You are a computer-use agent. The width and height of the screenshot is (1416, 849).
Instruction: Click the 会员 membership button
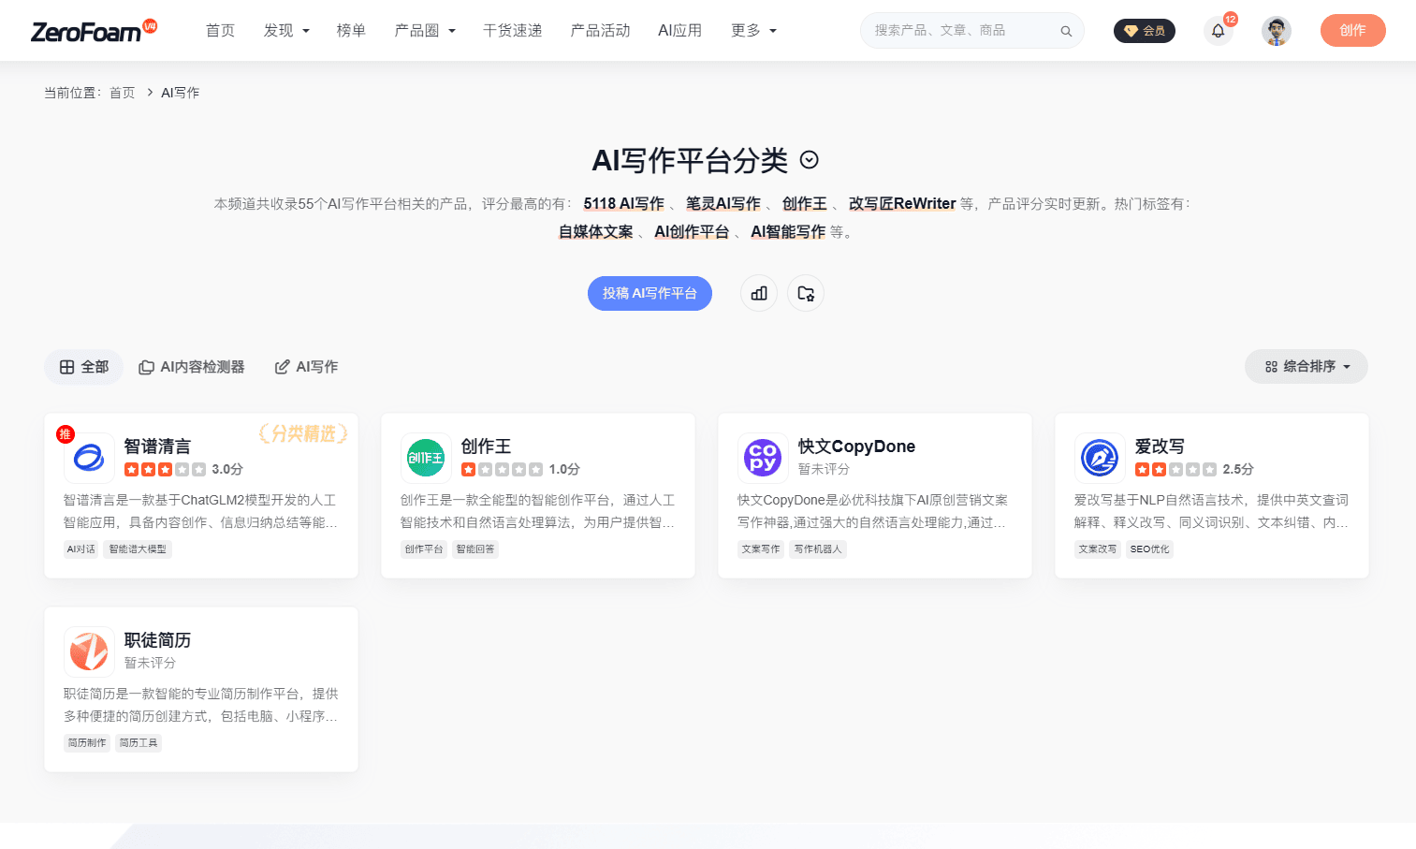pyautogui.click(x=1144, y=31)
